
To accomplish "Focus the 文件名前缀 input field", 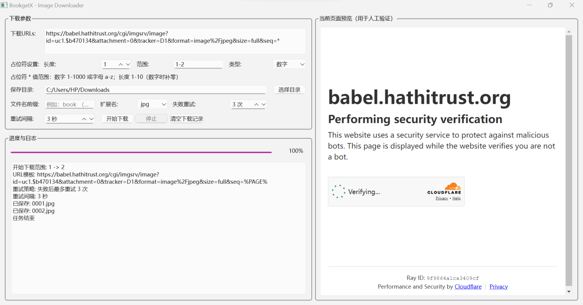I will [x=69, y=104].
